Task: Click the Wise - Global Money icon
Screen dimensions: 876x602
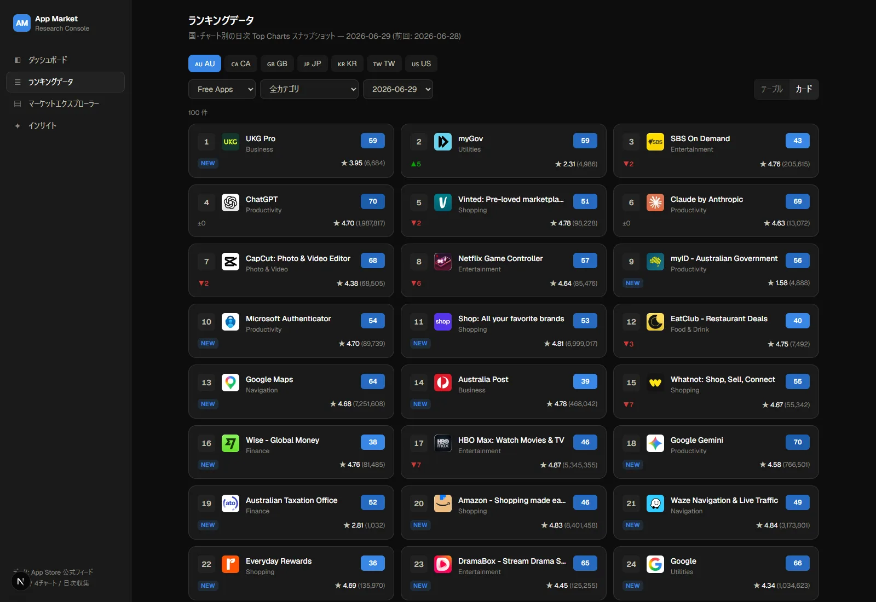Action: pyautogui.click(x=230, y=443)
